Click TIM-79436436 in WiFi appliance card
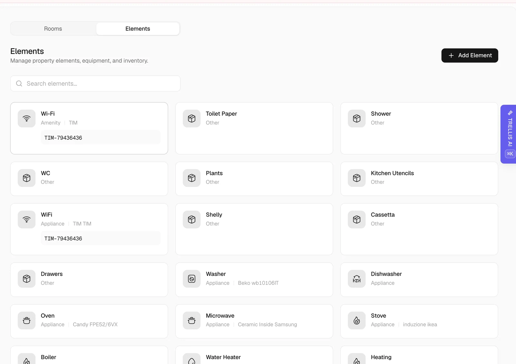Image resolution: width=516 pixels, height=364 pixels. click(63, 238)
